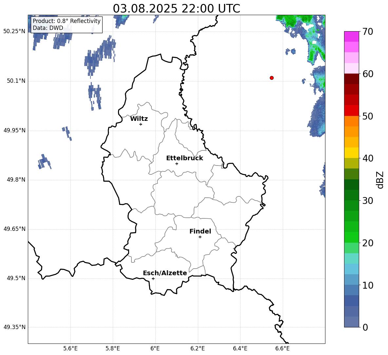The height and width of the screenshot is (355, 388).
Task: Pick the bottom slate-blue colorbar segment above 0
Action: point(352,322)
